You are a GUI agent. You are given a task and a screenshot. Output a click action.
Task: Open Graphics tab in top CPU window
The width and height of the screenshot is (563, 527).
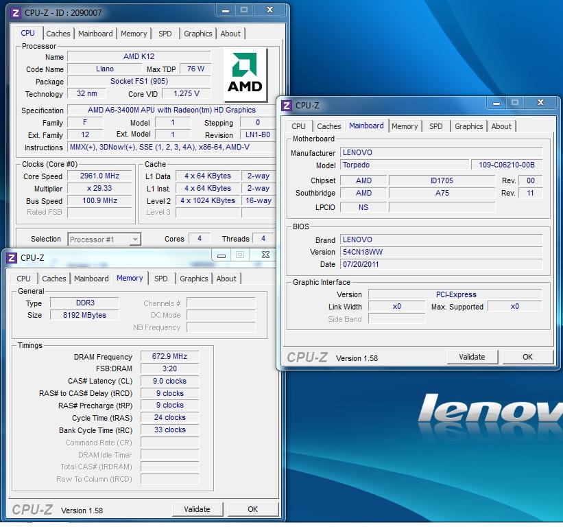coord(198,34)
